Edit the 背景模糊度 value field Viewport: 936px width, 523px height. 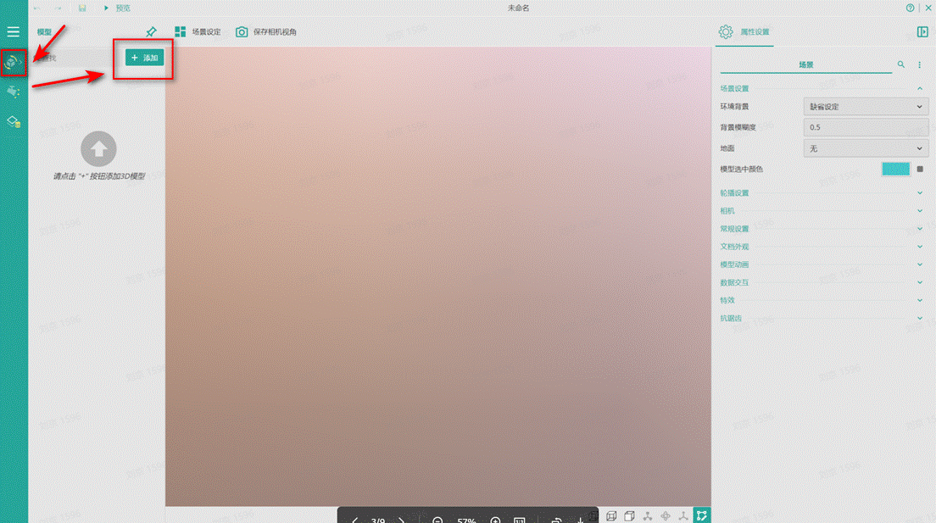(x=866, y=127)
